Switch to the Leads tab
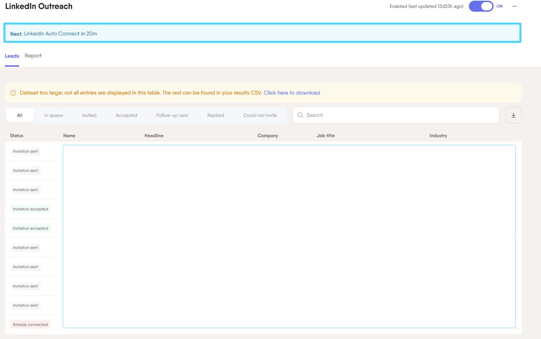 tap(12, 56)
